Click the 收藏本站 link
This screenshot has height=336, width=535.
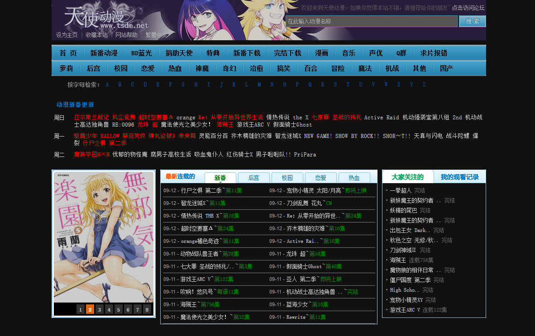(96, 35)
